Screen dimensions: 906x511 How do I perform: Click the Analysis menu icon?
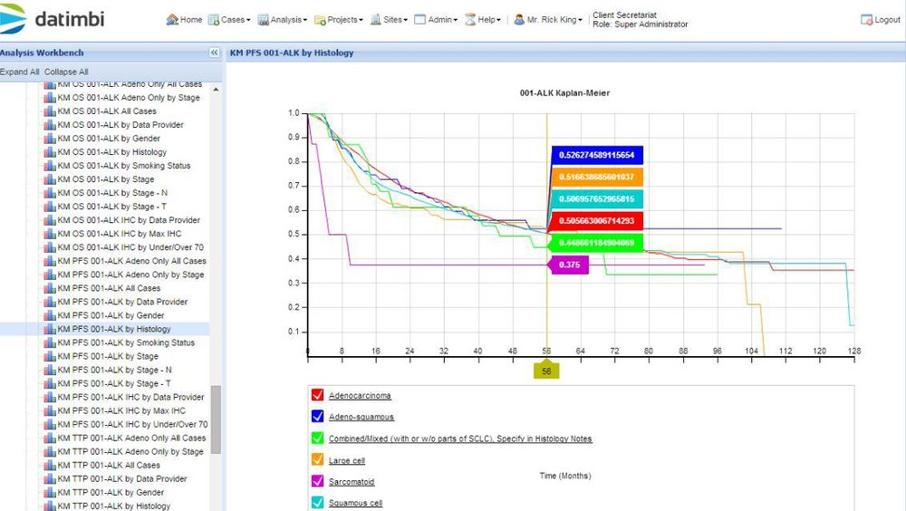click(264, 20)
